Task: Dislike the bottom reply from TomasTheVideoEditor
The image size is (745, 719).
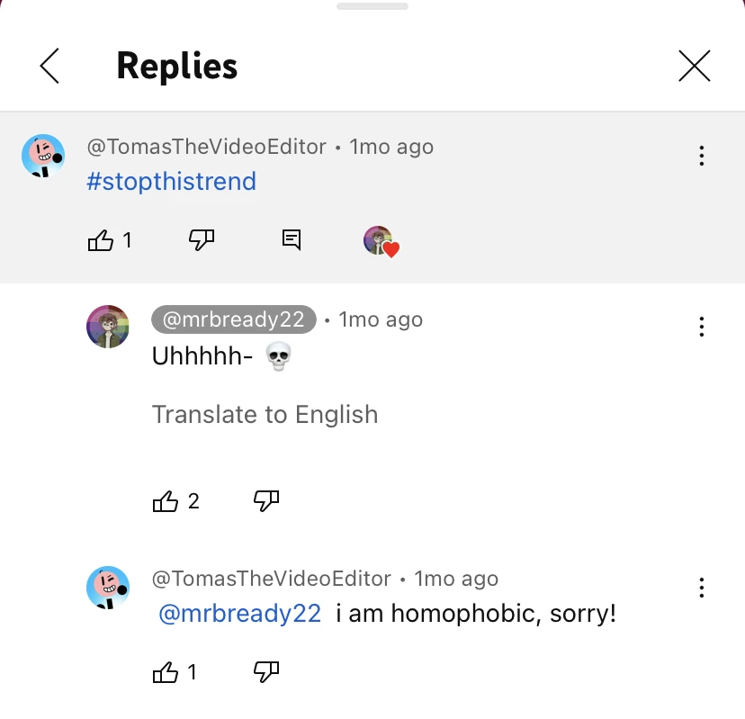Action: (265, 672)
